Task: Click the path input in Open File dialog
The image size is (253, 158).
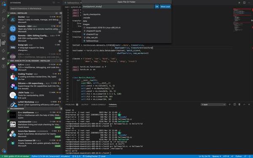Action: pos(118,7)
